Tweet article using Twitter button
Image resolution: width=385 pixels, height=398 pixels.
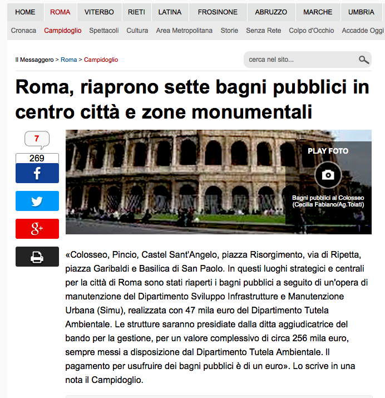tap(37, 201)
